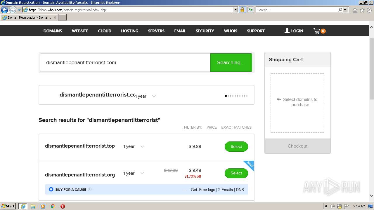This screenshot has width=374, height=210.
Task: Click the BUY FOR A CAUSE heart icon
Action: tap(51, 189)
